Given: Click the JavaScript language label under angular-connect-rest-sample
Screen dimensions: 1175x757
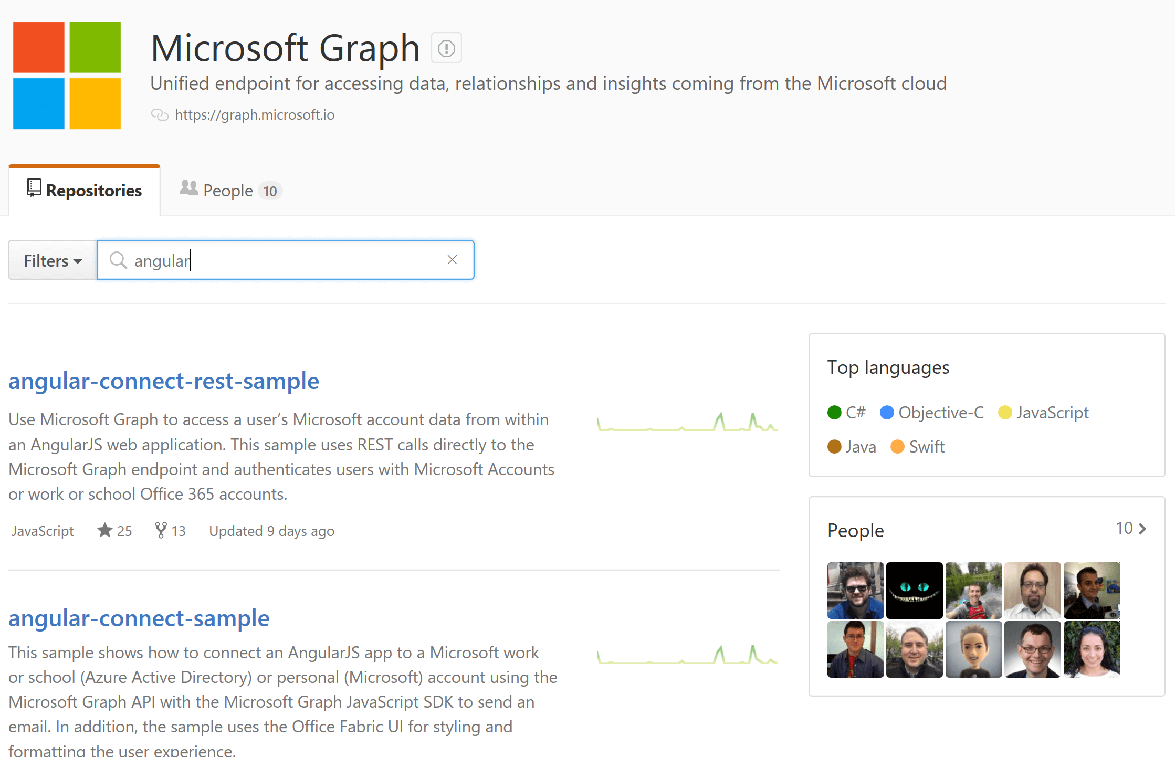Looking at the screenshot, I should coord(43,531).
